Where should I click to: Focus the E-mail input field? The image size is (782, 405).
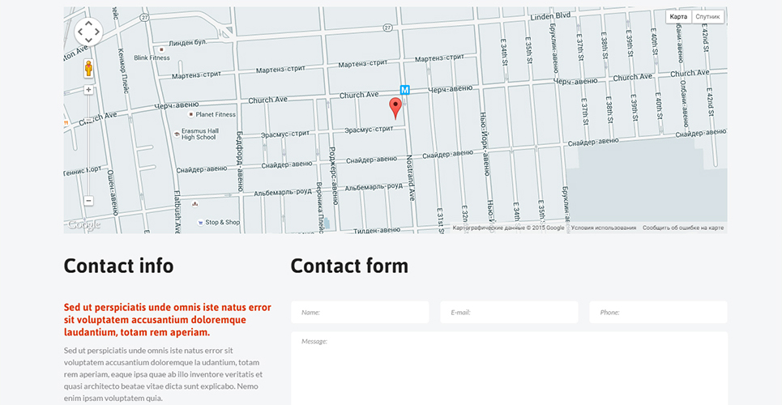(509, 312)
